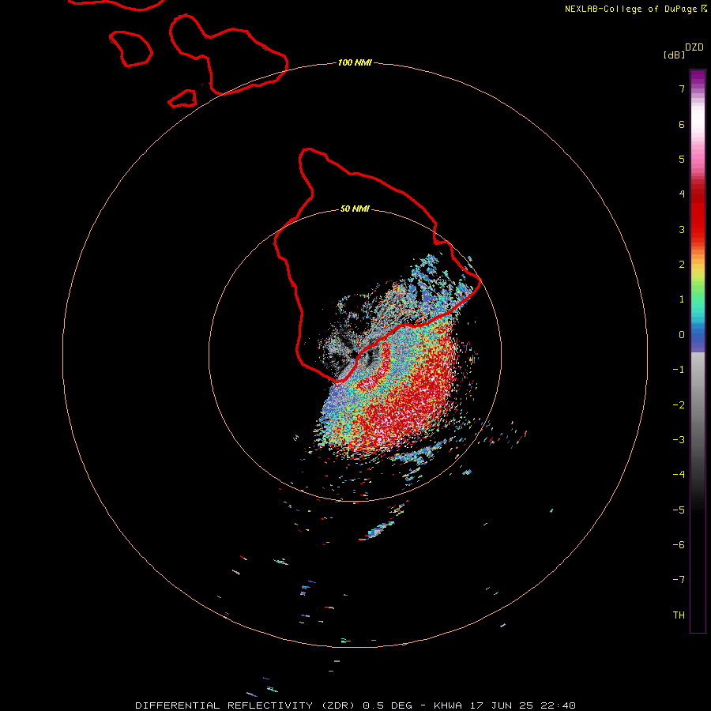Click the Differential Reflectivity title caption at bottom
The height and width of the screenshot is (711, 711).
click(x=355, y=705)
